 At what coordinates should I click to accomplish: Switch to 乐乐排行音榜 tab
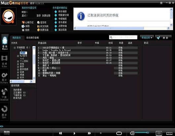[32, 38]
